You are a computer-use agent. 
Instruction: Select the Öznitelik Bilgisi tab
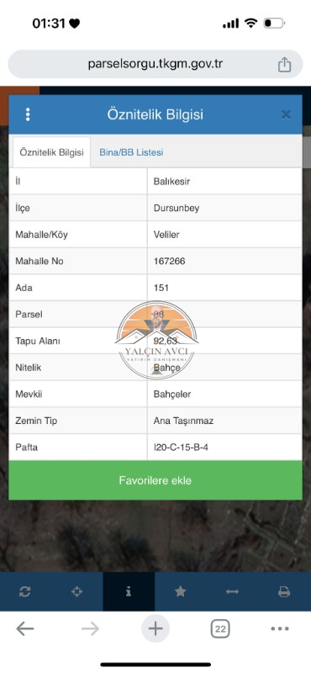coord(51,152)
